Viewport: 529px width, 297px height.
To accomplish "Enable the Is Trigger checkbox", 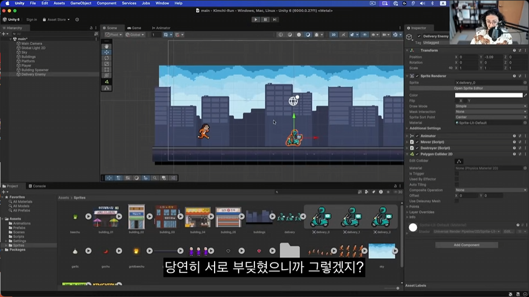I will [457, 174].
